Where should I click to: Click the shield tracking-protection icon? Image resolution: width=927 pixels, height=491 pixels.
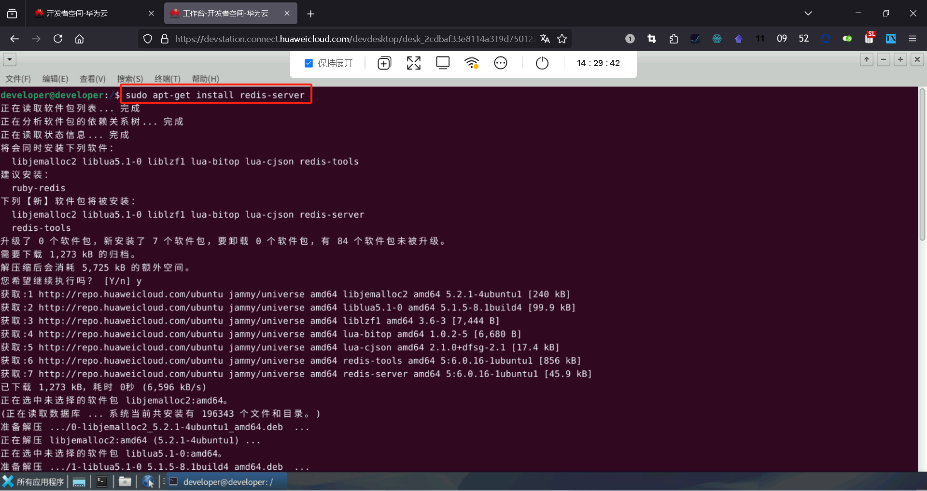tap(148, 39)
